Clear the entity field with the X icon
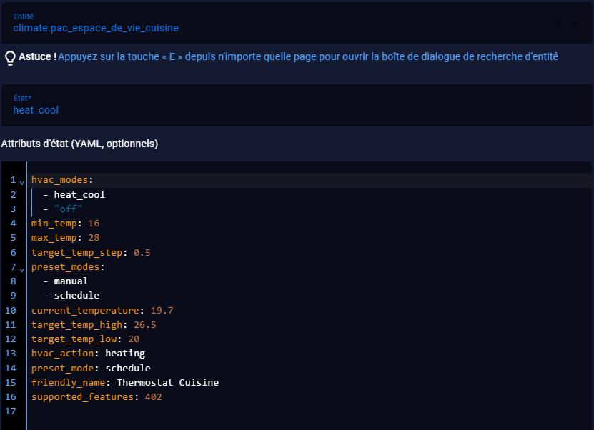 558,24
